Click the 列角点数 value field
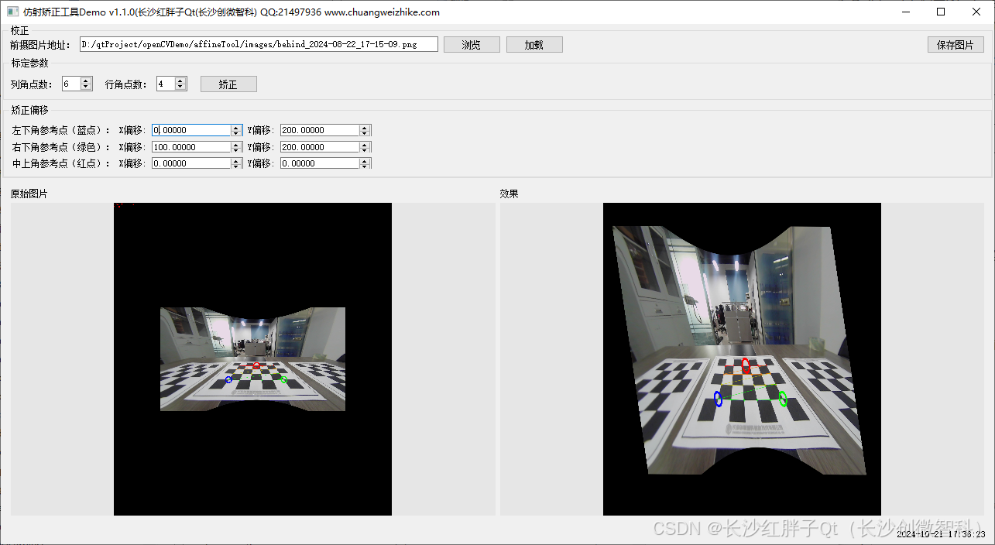This screenshot has width=995, height=545. [71, 83]
